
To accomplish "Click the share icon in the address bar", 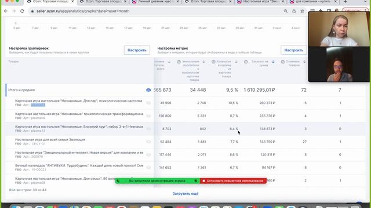I will point(294,11).
